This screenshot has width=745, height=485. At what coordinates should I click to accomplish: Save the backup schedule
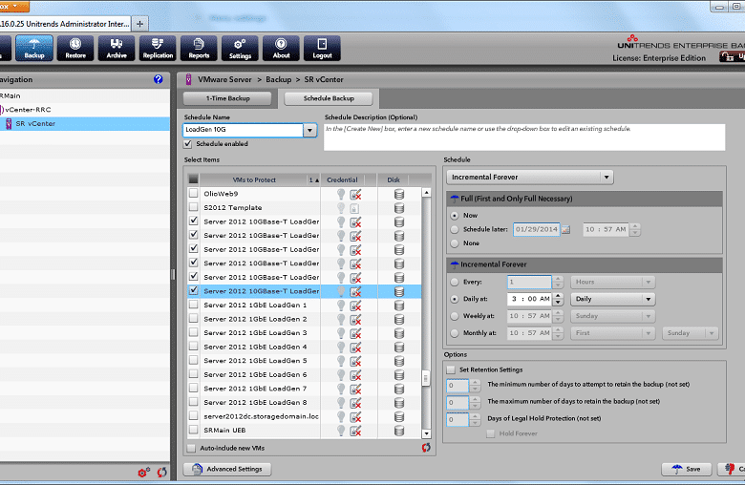tap(687, 469)
